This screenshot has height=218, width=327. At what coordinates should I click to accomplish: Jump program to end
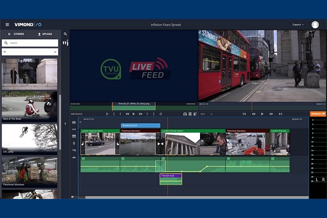pos(281,114)
